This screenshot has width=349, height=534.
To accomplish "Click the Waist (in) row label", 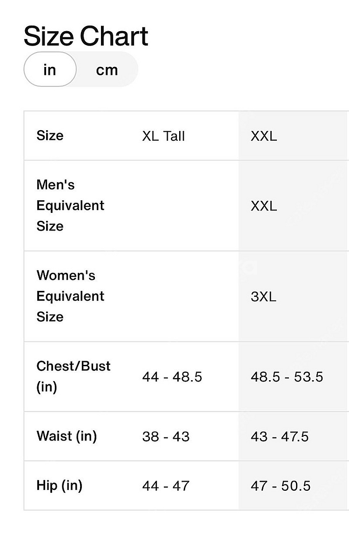I will click(x=67, y=436).
